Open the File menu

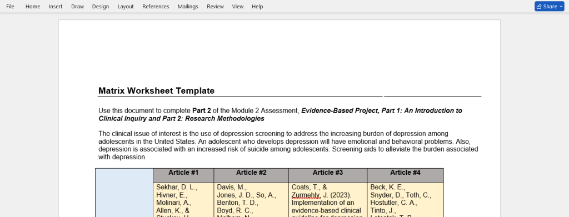(x=10, y=7)
